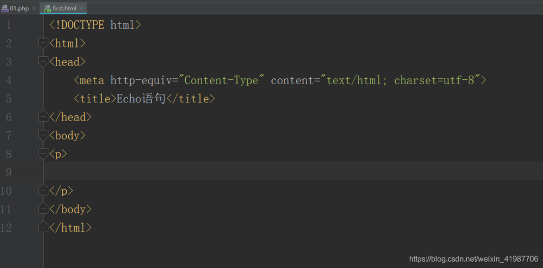Click line number 1 in the gutter

(x=9, y=25)
